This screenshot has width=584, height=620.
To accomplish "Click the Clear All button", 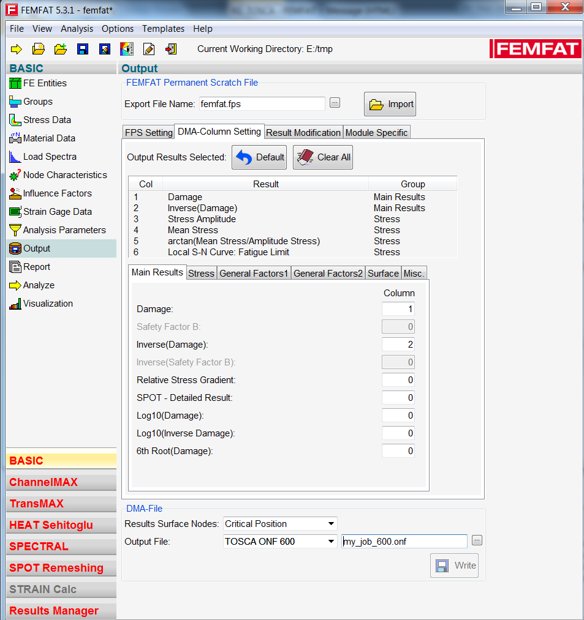I will [323, 157].
